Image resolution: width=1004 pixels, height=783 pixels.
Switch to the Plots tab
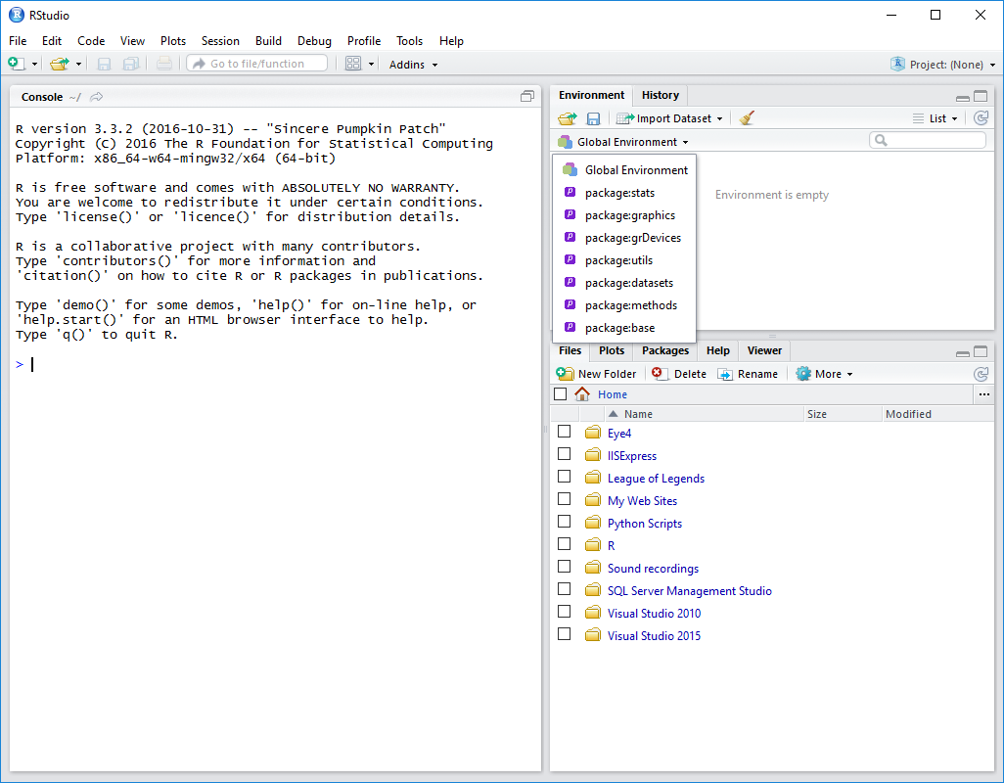tap(612, 350)
